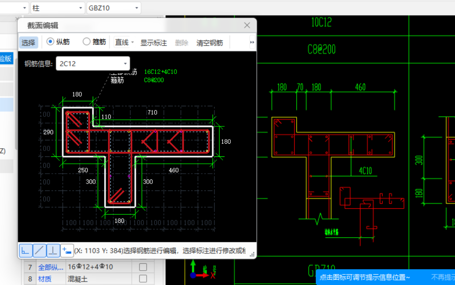The height and width of the screenshot is (285, 455).
Task: Open the 柱 component type dropdown
Action: [x=58, y=8]
